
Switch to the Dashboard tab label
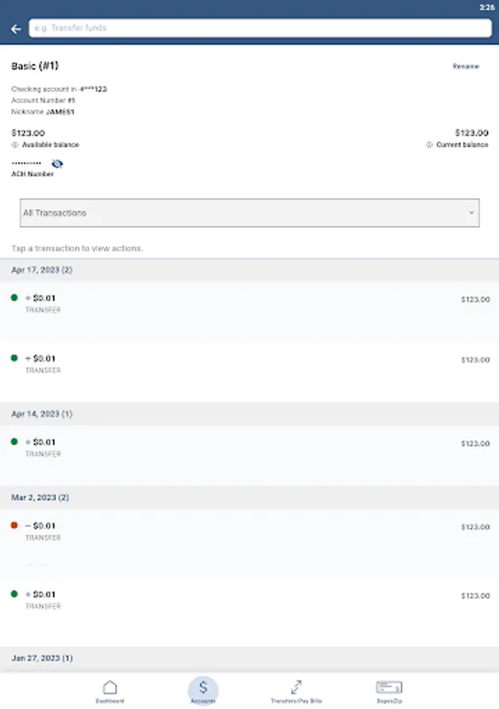point(110,700)
